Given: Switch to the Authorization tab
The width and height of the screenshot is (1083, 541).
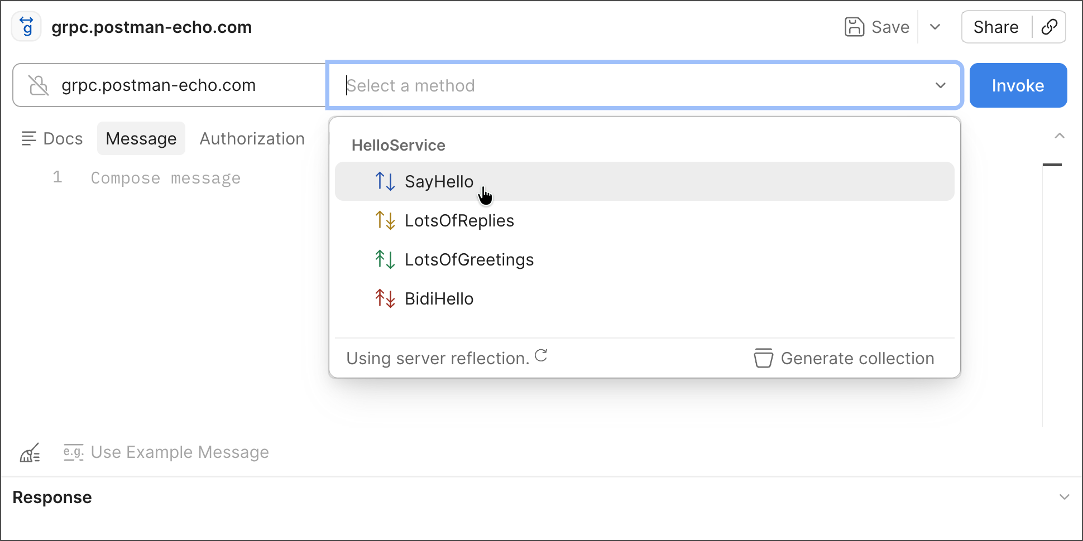Looking at the screenshot, I should pyautogui.click(x=252, y=138).
